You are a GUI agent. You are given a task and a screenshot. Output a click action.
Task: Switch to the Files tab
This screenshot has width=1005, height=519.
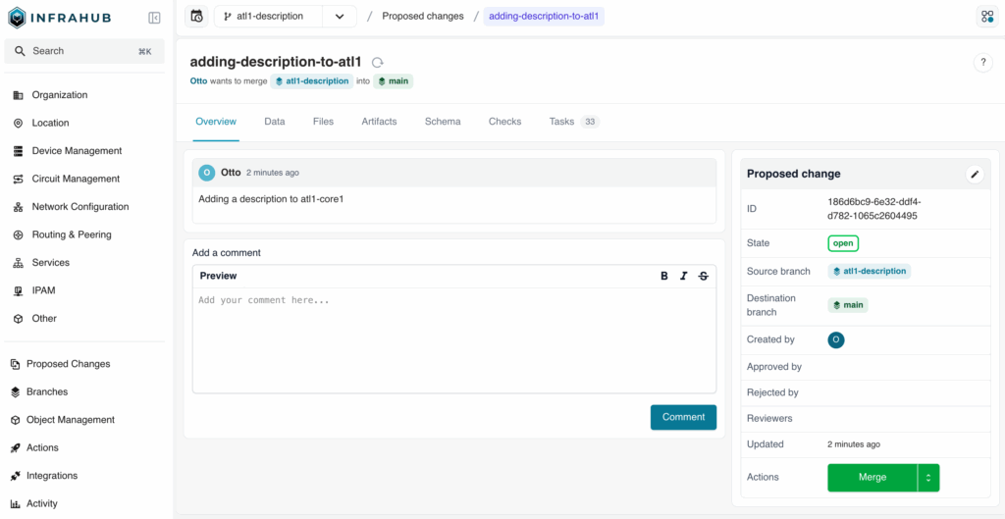[323, 122]
